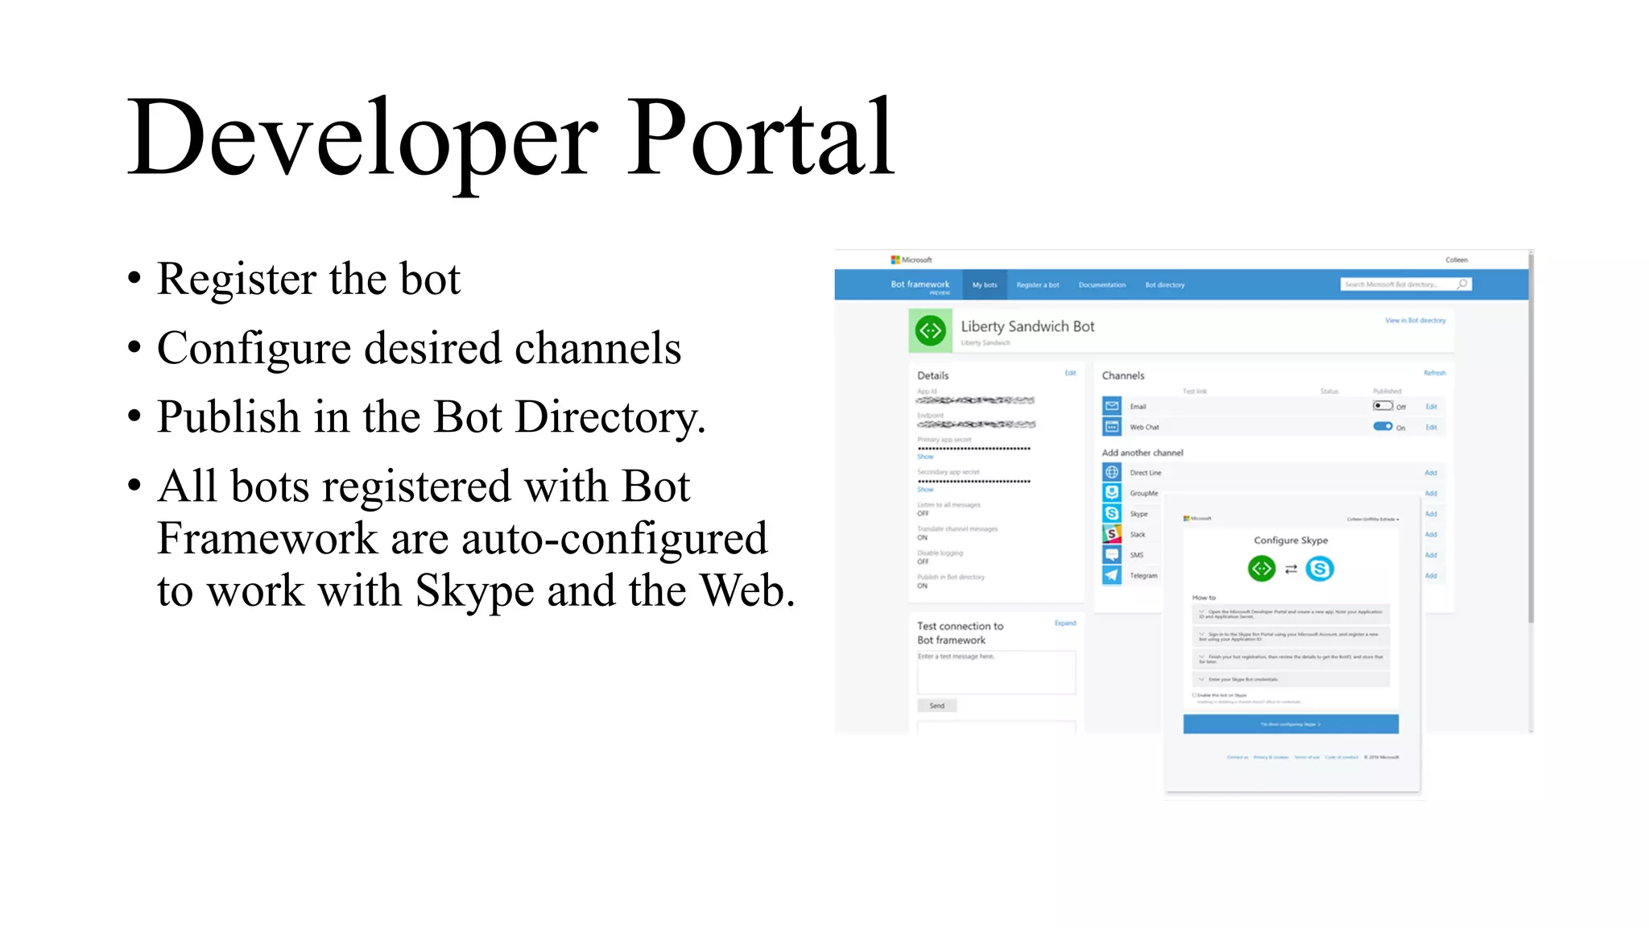
Task: Click Add link for SMS
Action: pos(1431,555)
